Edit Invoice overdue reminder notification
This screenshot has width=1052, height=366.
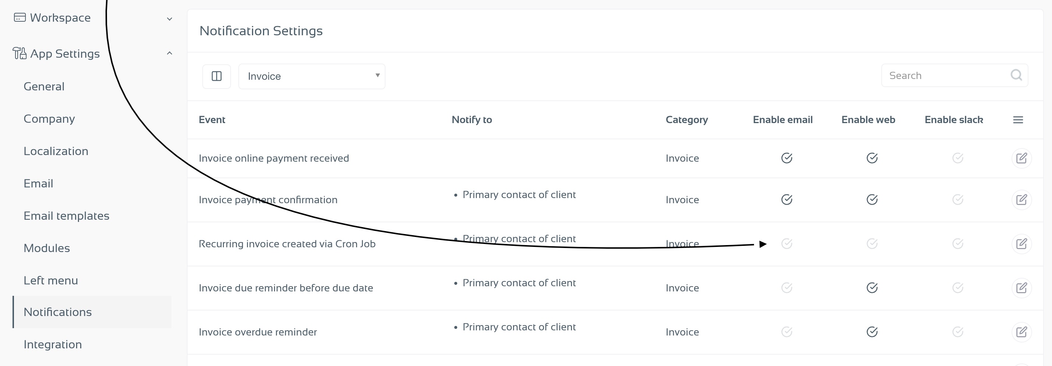[x=1021, y=332]
